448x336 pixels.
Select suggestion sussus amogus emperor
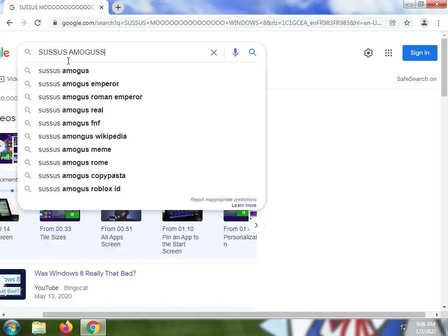click(x=141, y=84)
